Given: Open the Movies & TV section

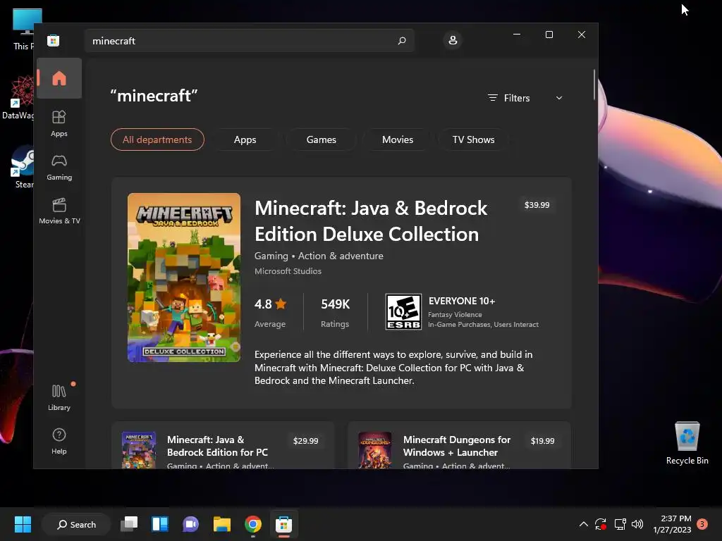Looking at the screenshot, I should click(x=59, y=211).
